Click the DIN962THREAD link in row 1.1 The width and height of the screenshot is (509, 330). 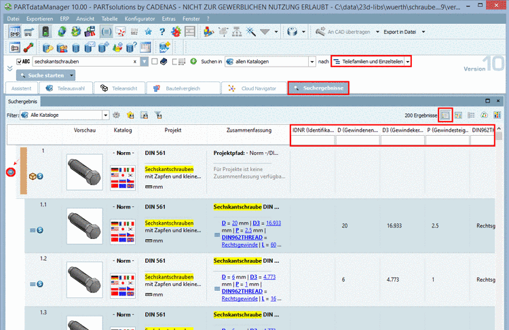click(x=242, y=238)
